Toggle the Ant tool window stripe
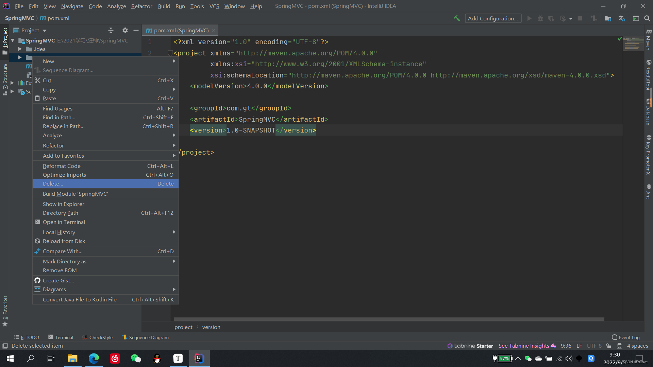 (x=649, y=191)
